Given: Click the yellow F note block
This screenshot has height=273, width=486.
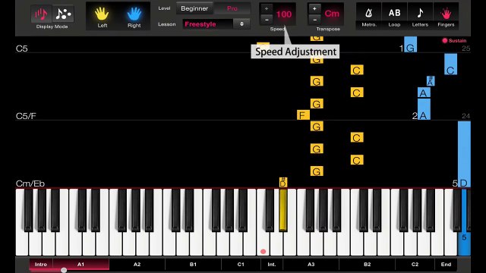Looking at the screenshot, I should click(x=303, y=115).
